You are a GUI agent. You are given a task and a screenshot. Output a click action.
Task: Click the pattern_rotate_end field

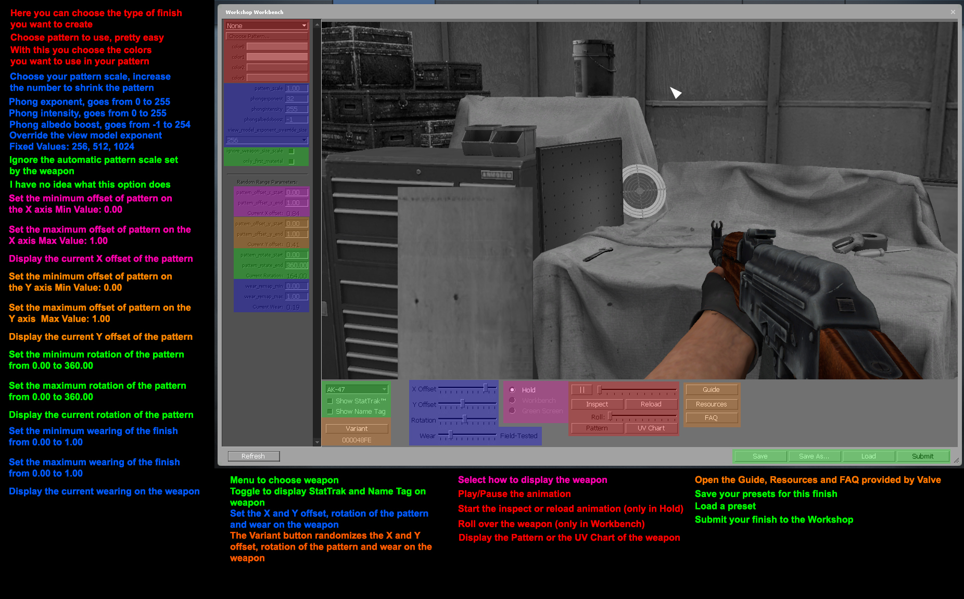297,265
